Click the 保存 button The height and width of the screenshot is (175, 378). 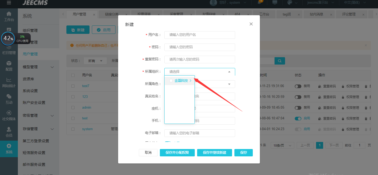pos(244,153)
